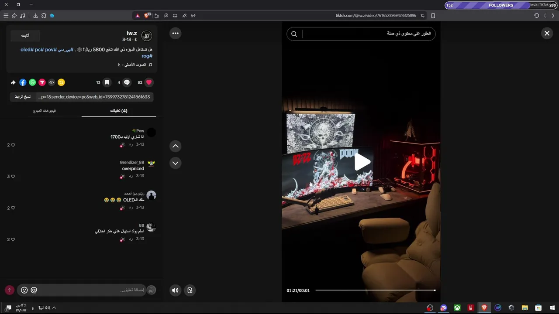The width and height of the screenshot is (559, 314).
Task: Click the yellow repost icon
Action: coord(61,82)
